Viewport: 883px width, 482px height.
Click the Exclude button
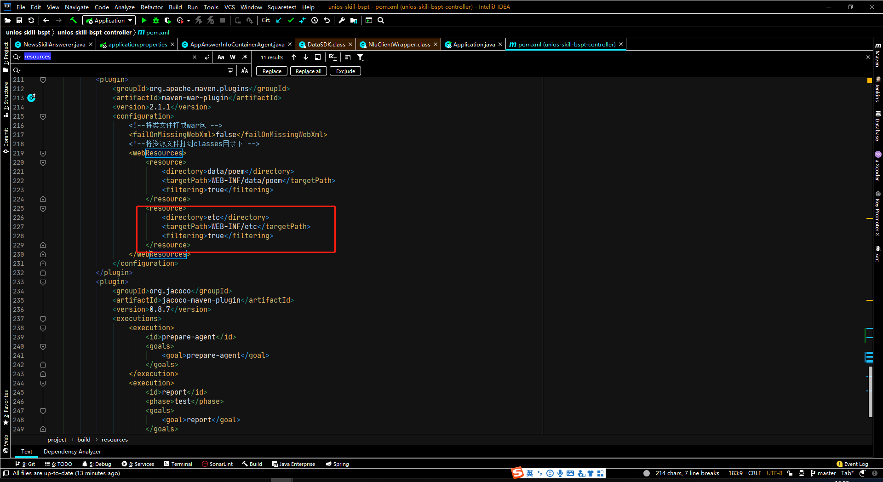[x=345, y=71]
